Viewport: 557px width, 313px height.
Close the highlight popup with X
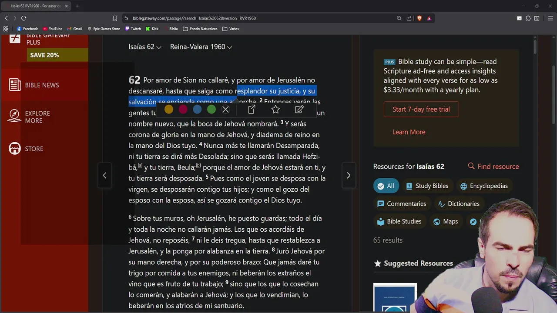[x=225, y=110]
